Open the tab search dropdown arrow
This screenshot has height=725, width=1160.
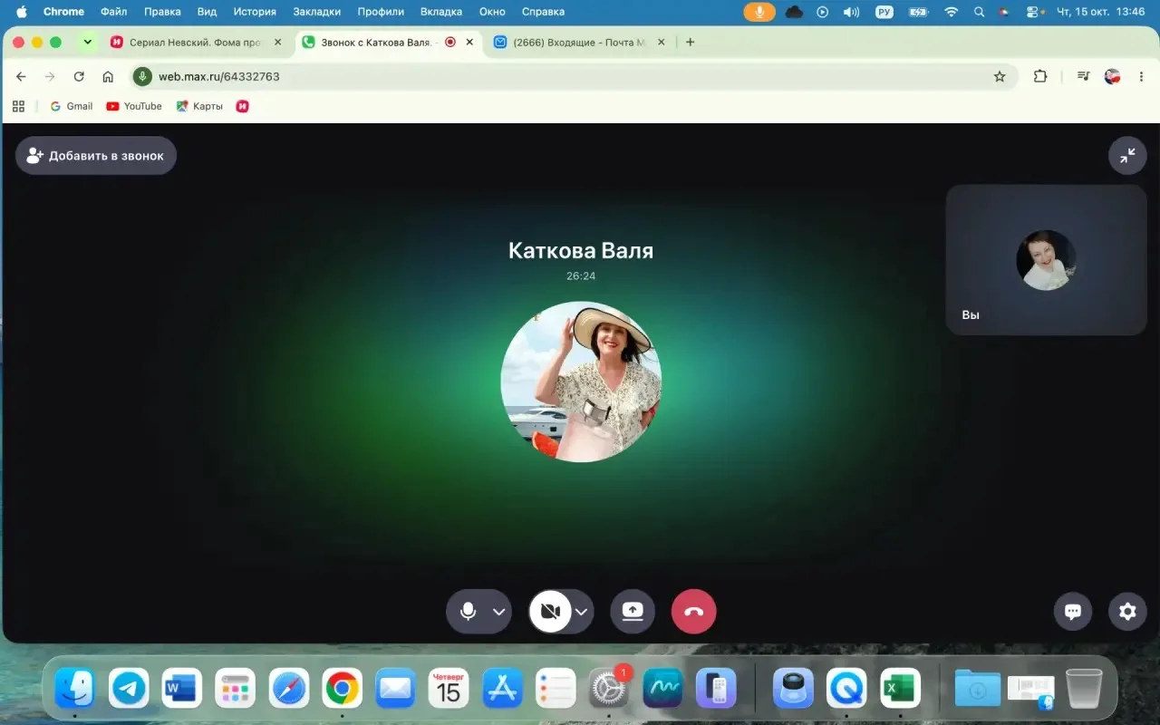[88, 42]
